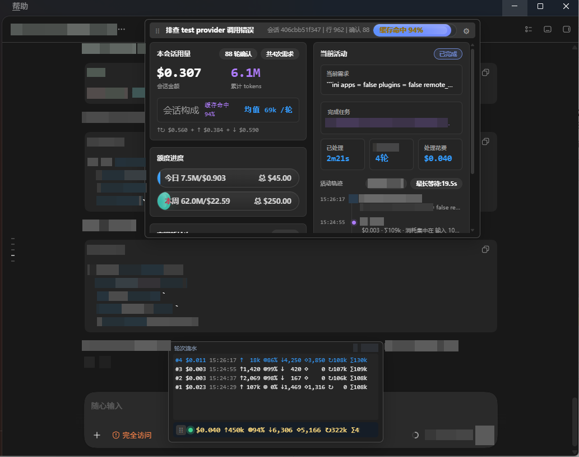Click the 15:24:55 timestamp in activity trail
This screenshot has width=579, height=457.
[332, 222]
